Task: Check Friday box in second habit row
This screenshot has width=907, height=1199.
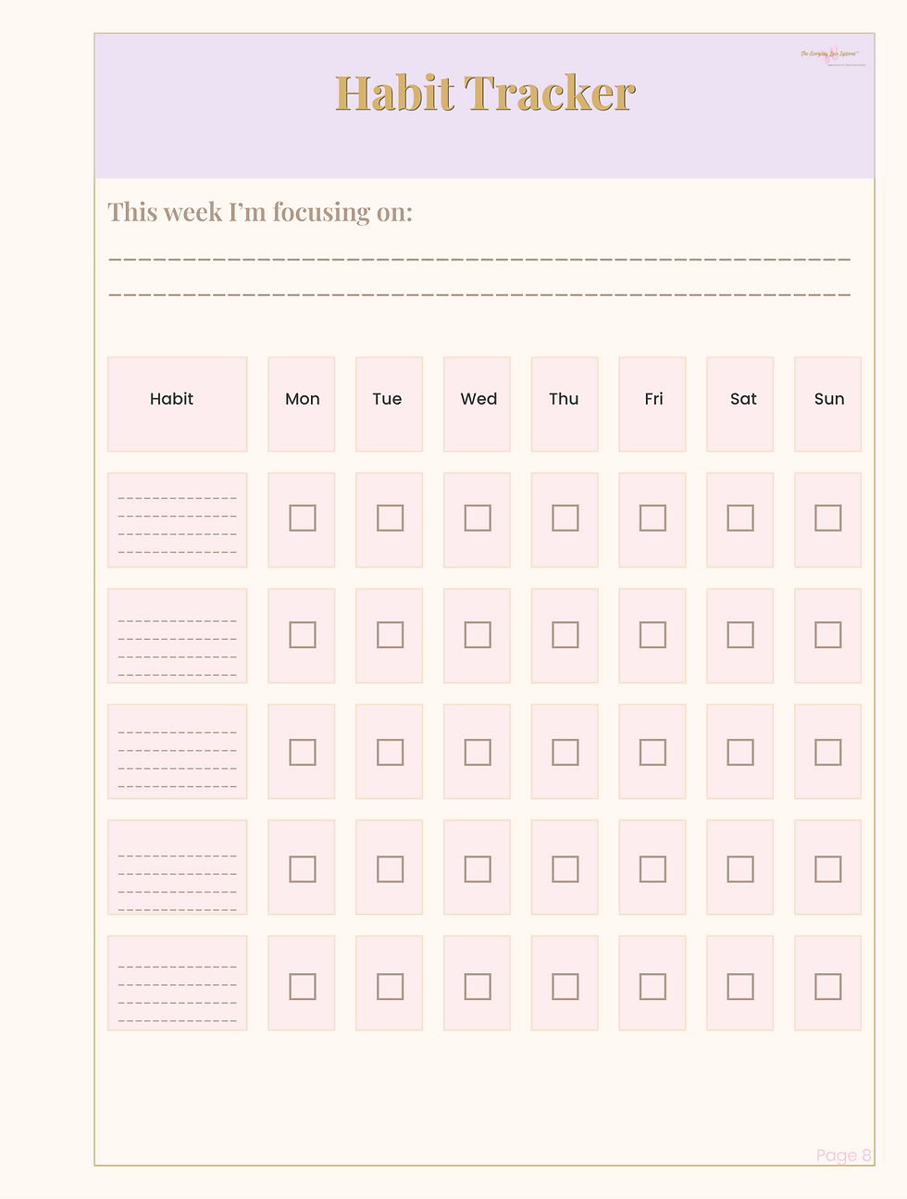Action: point(652,634)
